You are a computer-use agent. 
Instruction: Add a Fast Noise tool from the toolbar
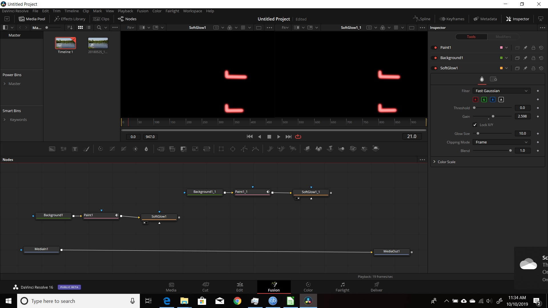click(x=63, y=149)
